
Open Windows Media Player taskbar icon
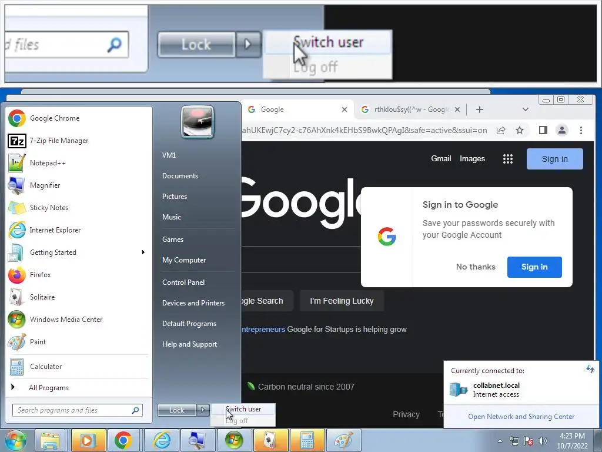coord(88,440)
